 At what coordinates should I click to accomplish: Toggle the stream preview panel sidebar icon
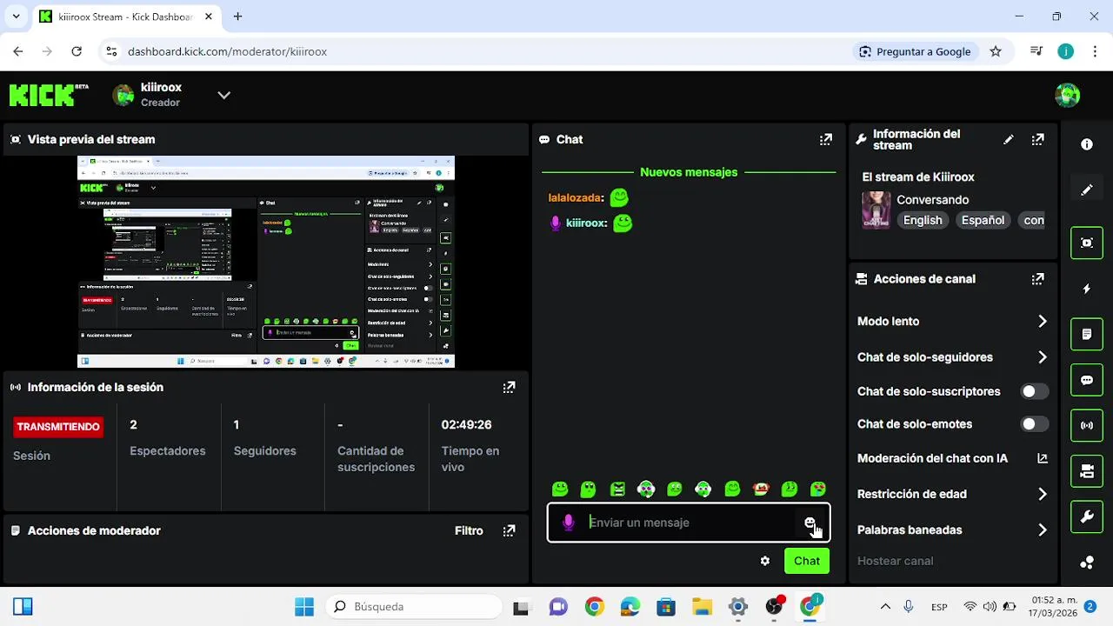[x=1087, y=243]
